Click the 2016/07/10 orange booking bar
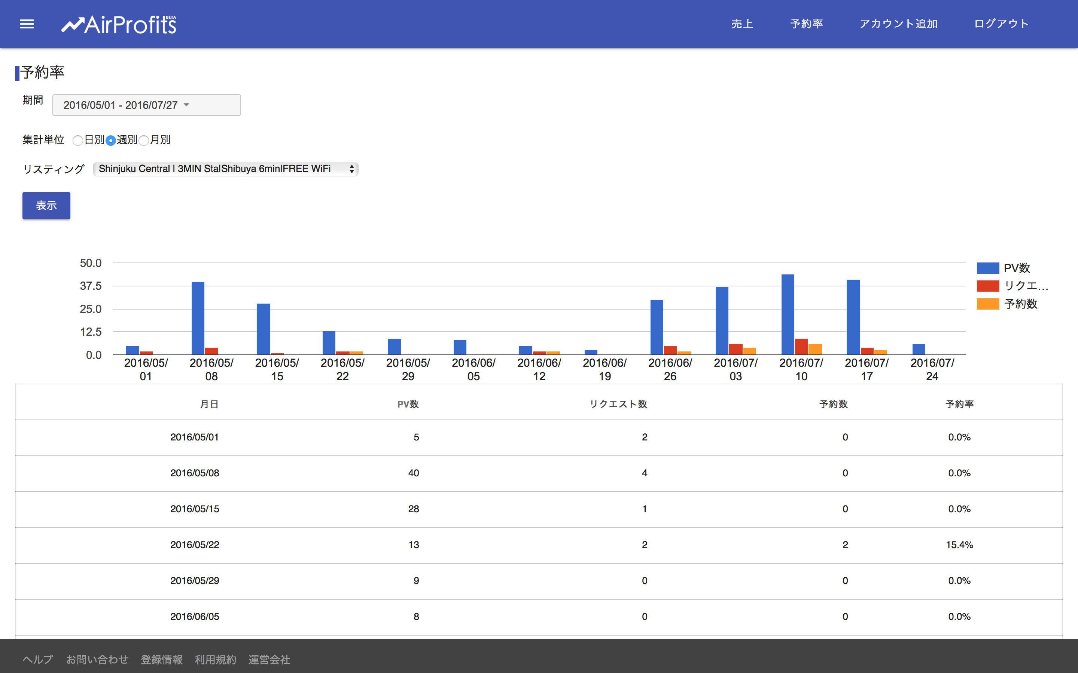The height and width of the screenshot is (673, 1078). tap(815, 350)
